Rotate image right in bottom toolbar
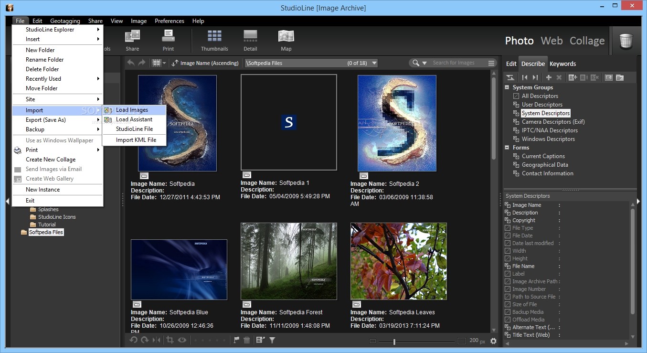 click(145, 340)
